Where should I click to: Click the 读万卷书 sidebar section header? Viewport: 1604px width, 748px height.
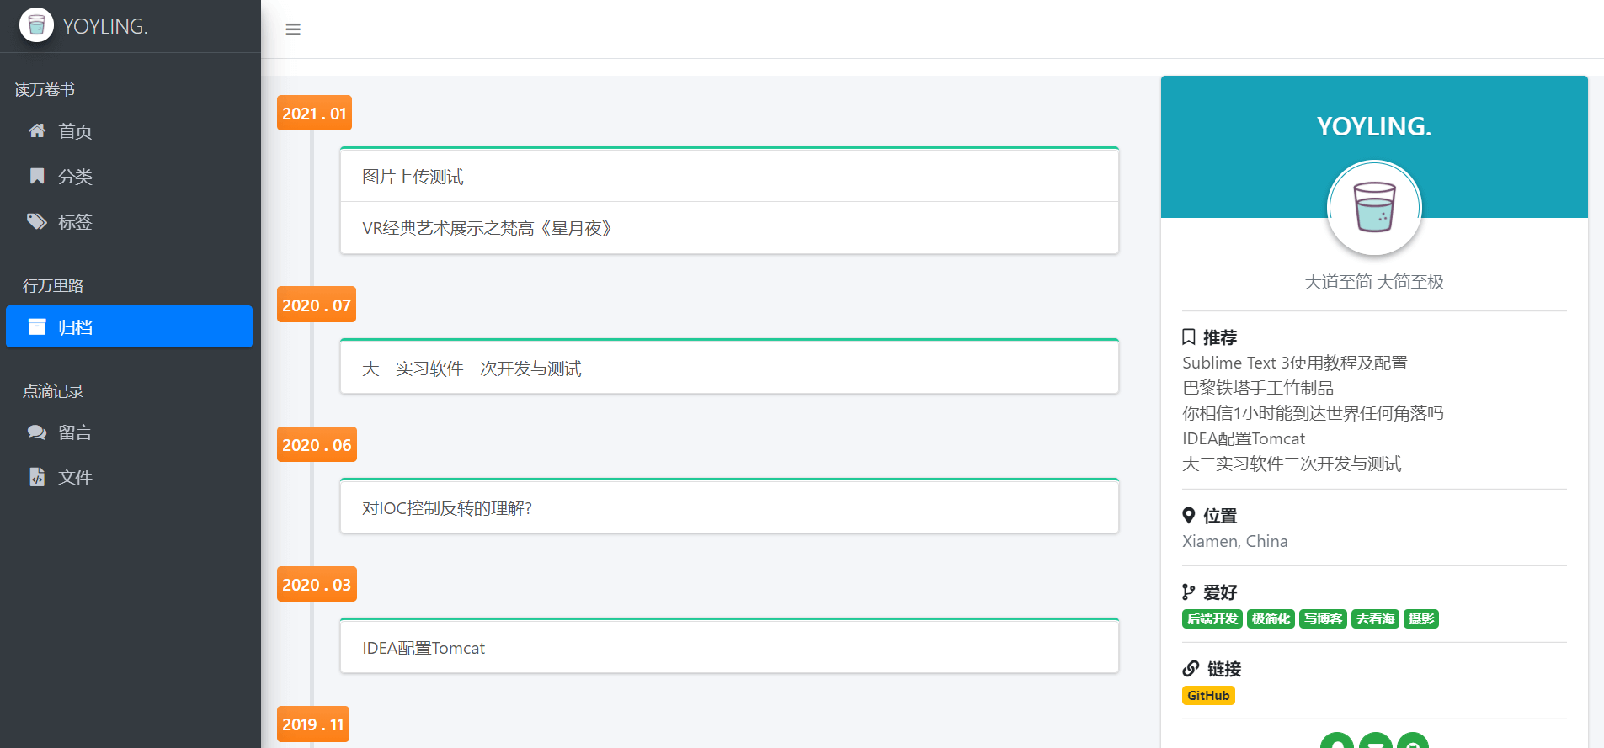45,89
